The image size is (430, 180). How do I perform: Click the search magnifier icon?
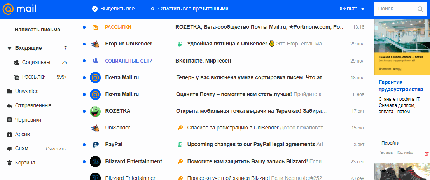tap(420, 9)
